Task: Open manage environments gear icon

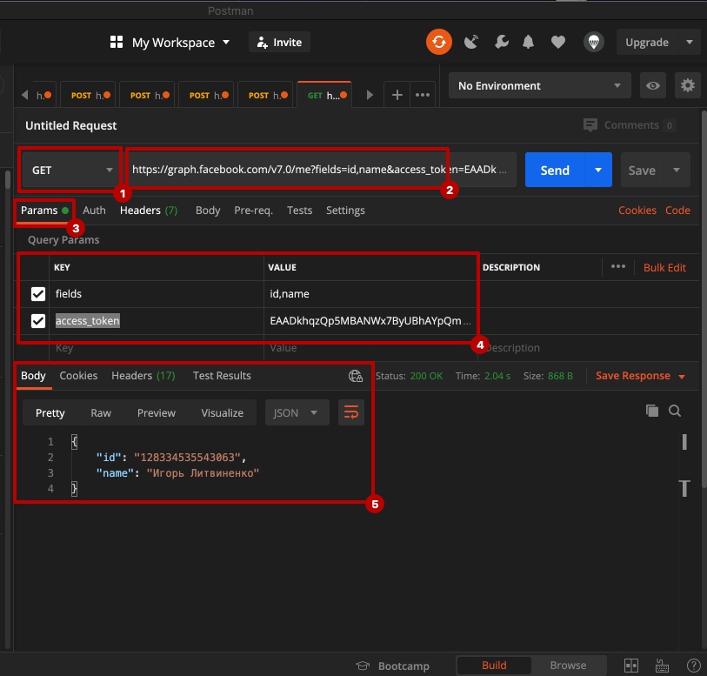Action: (x=688, y=85)
